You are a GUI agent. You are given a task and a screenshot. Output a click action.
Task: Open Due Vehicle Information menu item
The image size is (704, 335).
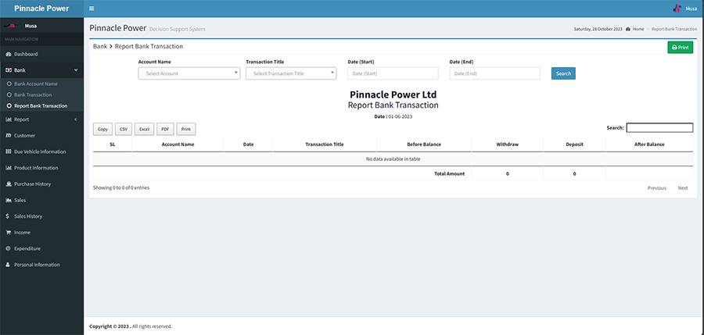[41, 151]
